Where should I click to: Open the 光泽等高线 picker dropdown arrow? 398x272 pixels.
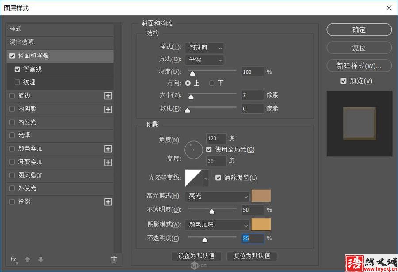pos(206,178)
